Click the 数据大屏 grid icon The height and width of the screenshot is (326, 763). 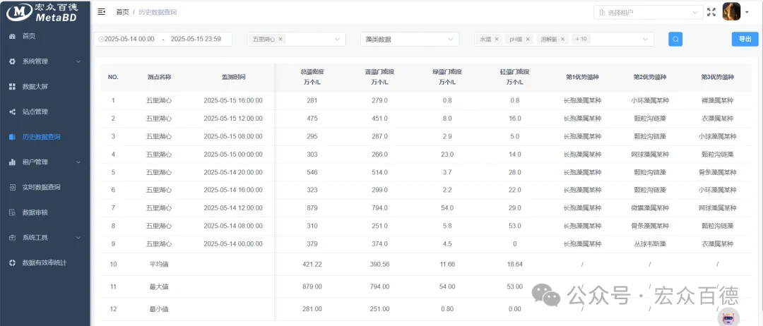[x=13, y=87]
